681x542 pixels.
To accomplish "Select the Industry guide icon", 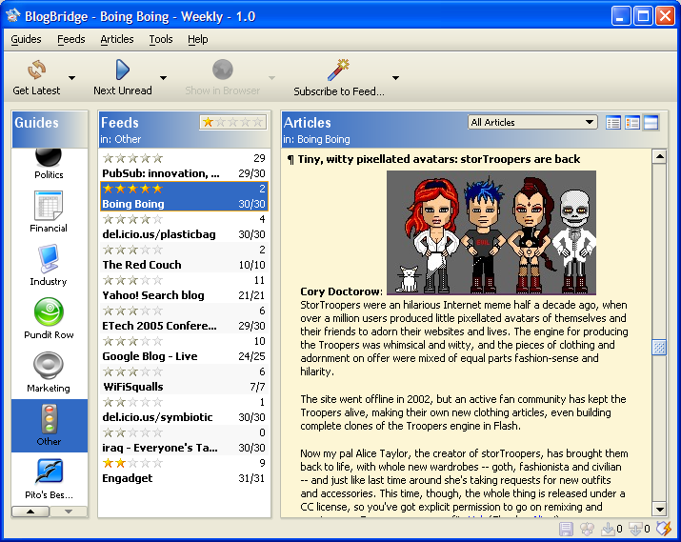I will (x=49, y=259).
